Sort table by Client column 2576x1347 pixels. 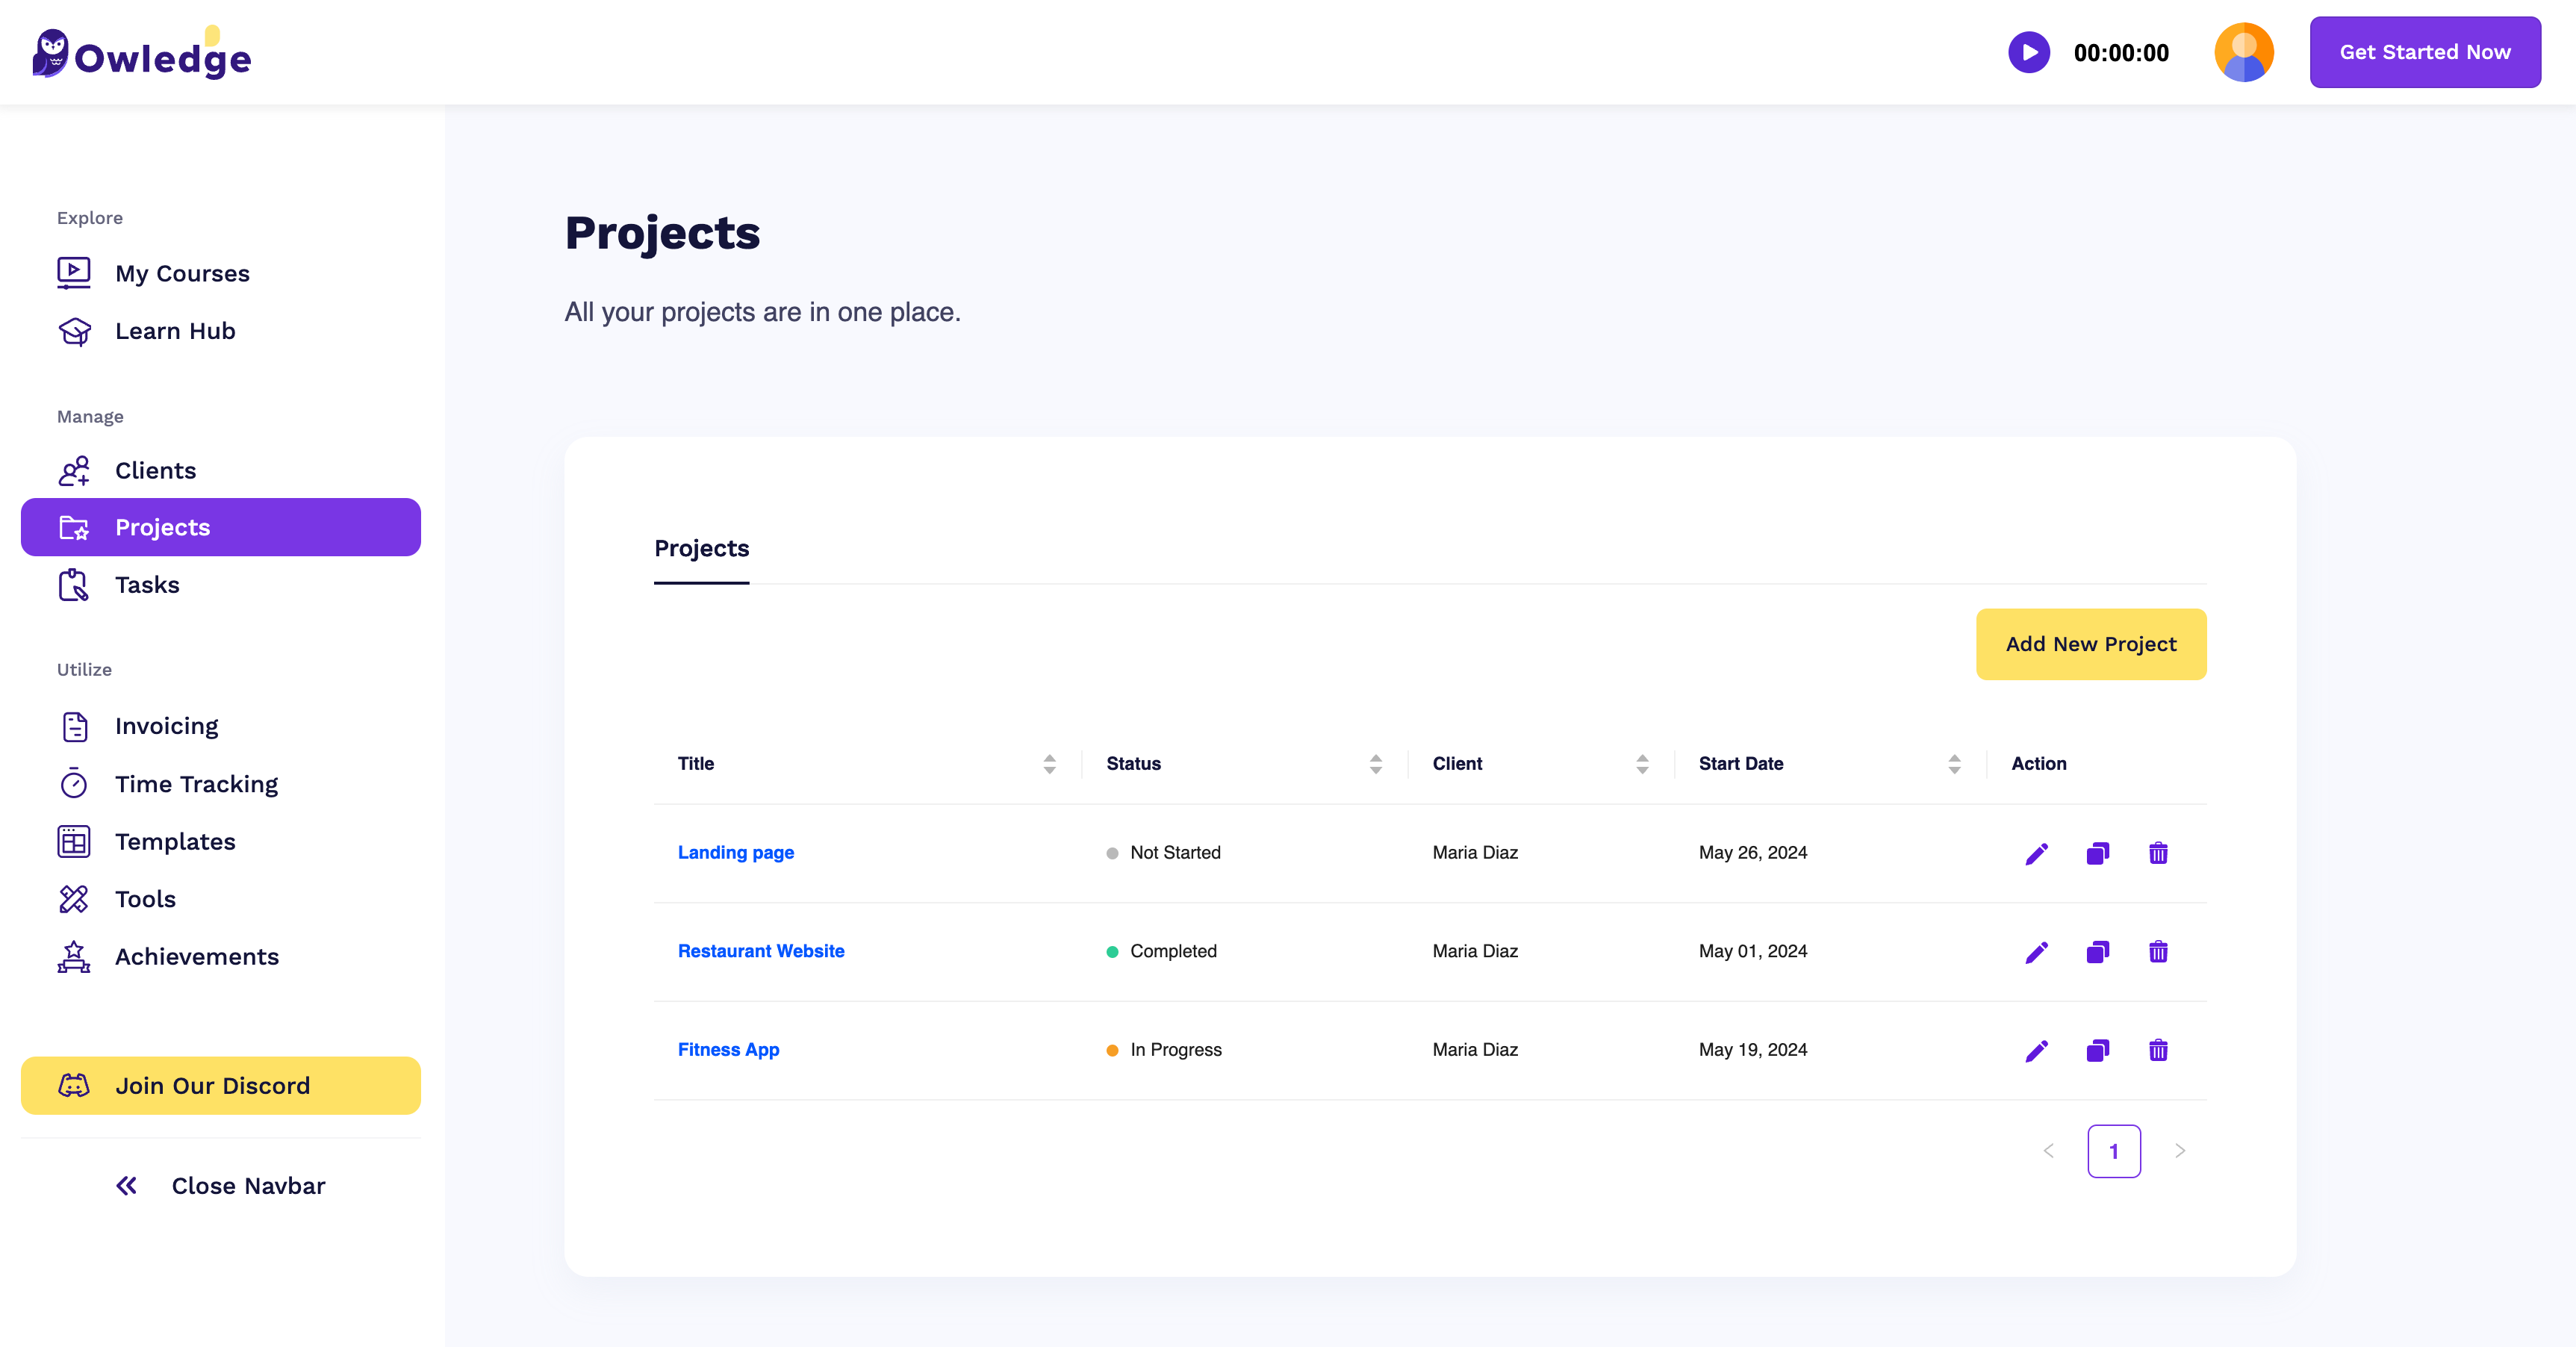tap(1641, 764)
